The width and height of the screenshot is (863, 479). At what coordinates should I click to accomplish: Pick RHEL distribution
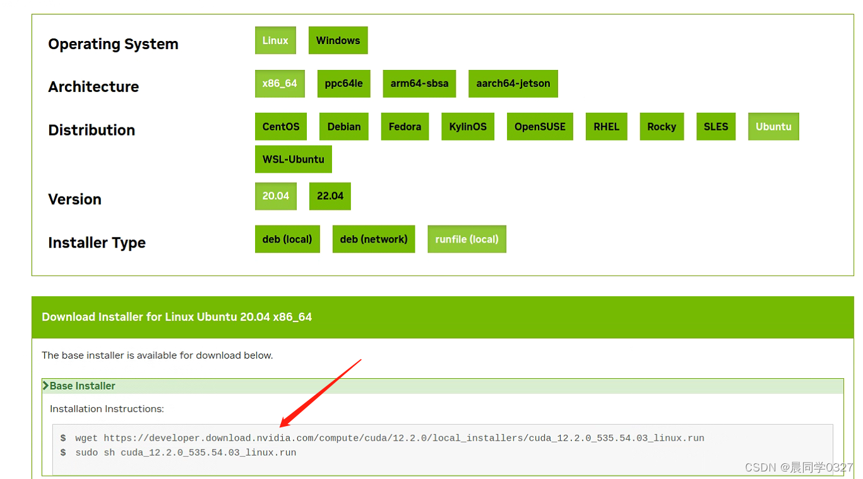point(606,127)
